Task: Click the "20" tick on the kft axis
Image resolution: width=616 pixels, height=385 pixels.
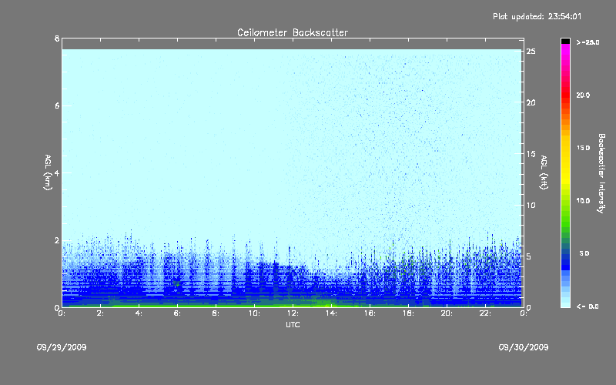Action: [531, 102]
